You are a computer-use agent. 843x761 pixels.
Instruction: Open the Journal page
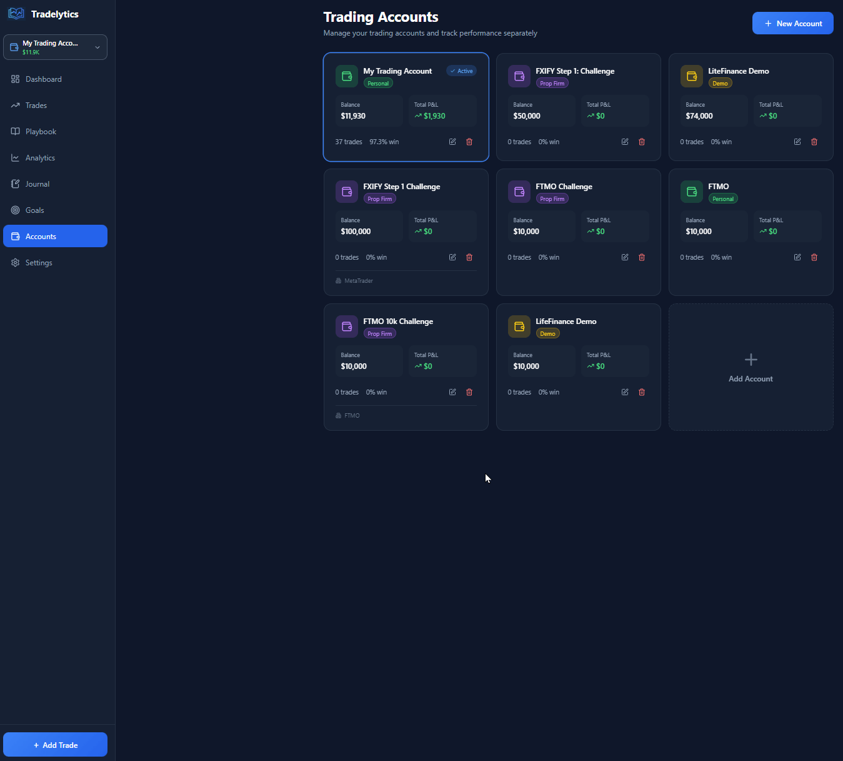click(55, 184)
